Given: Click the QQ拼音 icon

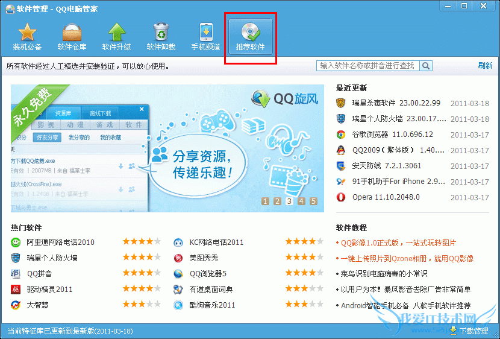Looking at the screenshot, I should point(16,274).
